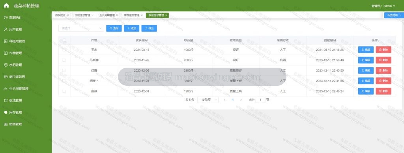
Task: Close the 数据统计 tab
Action: (x=68, y=15)
